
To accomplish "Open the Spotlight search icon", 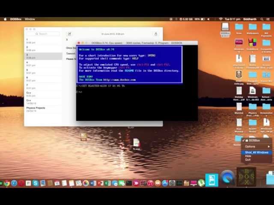I will (x=262, y=19).
